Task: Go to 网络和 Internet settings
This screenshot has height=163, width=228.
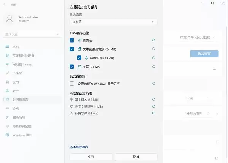Action: (x=32, y=64)
